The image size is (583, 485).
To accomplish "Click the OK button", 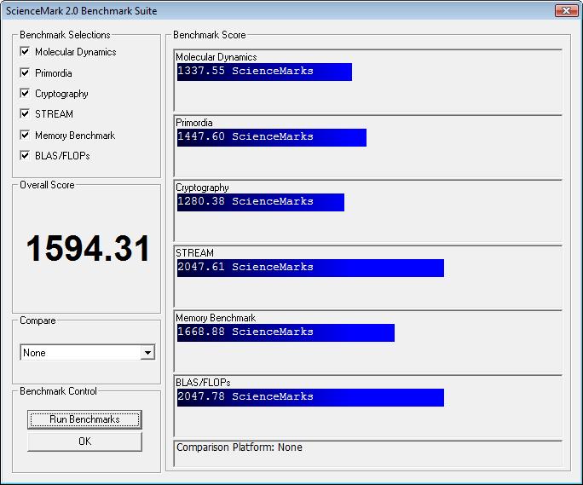I will (x=84, y=442).
